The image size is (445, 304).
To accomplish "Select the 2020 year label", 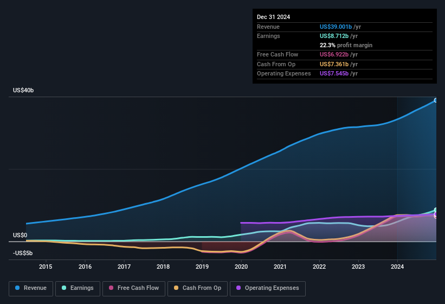I will (241, 267).
